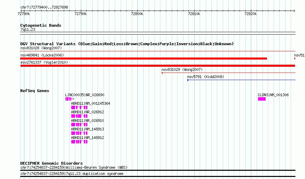Select ABHD11 NM_148912 transcript glyph
The image size is (305, 179).
[x=80, y=142]
